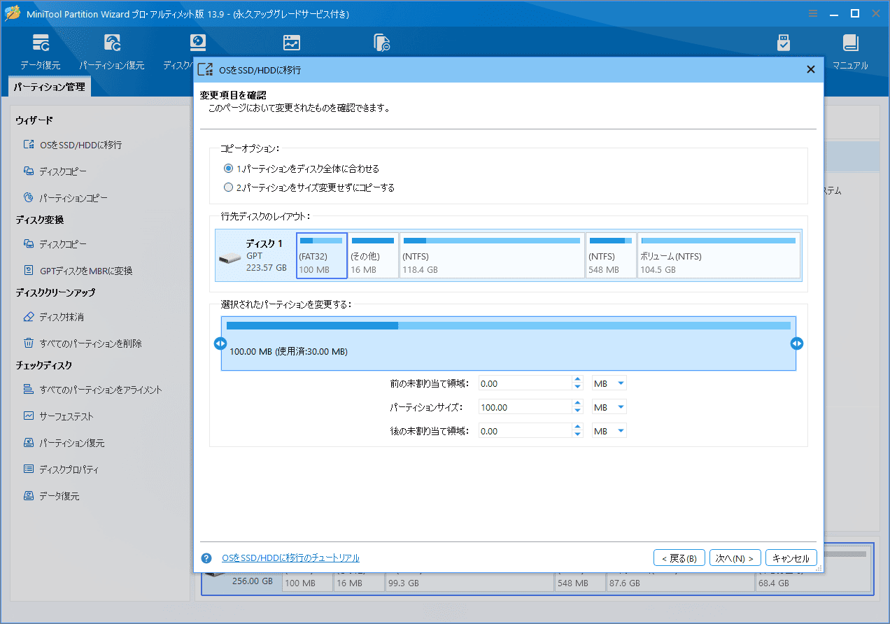Select option 1 パーティションをディスク全体に合わせる

[x=302, y=169]
